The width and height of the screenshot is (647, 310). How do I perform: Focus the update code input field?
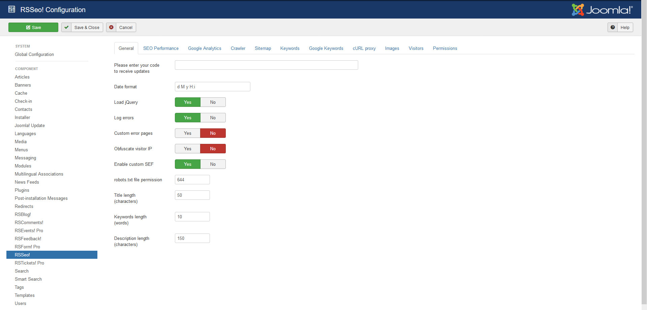(x=266, y=65)
